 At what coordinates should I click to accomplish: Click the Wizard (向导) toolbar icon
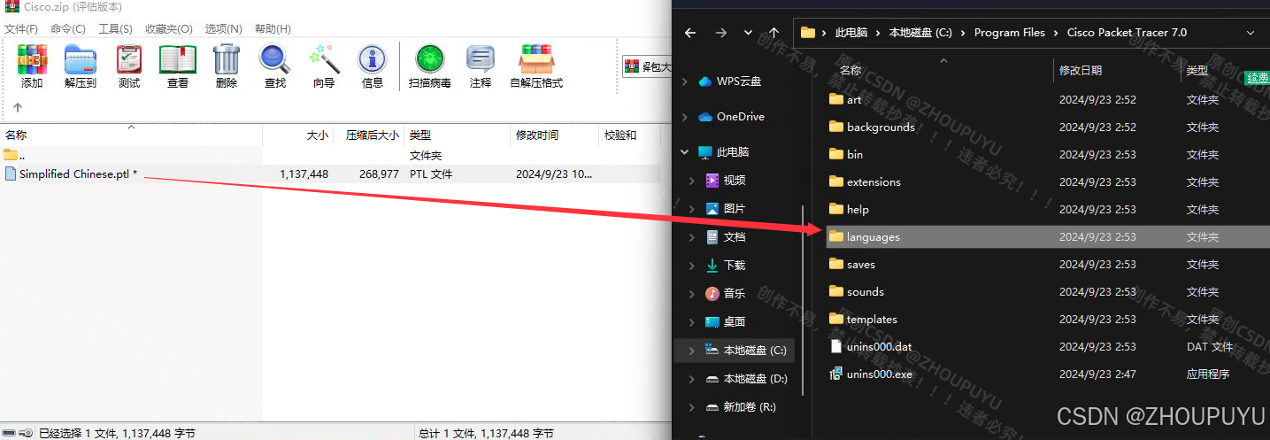(324, 66)
